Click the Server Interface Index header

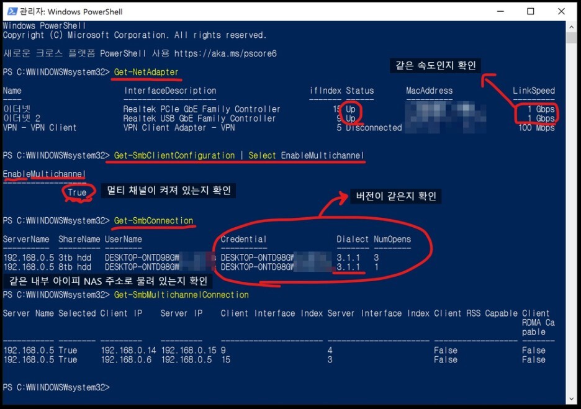pyautogui.click(x=378, y=313)
